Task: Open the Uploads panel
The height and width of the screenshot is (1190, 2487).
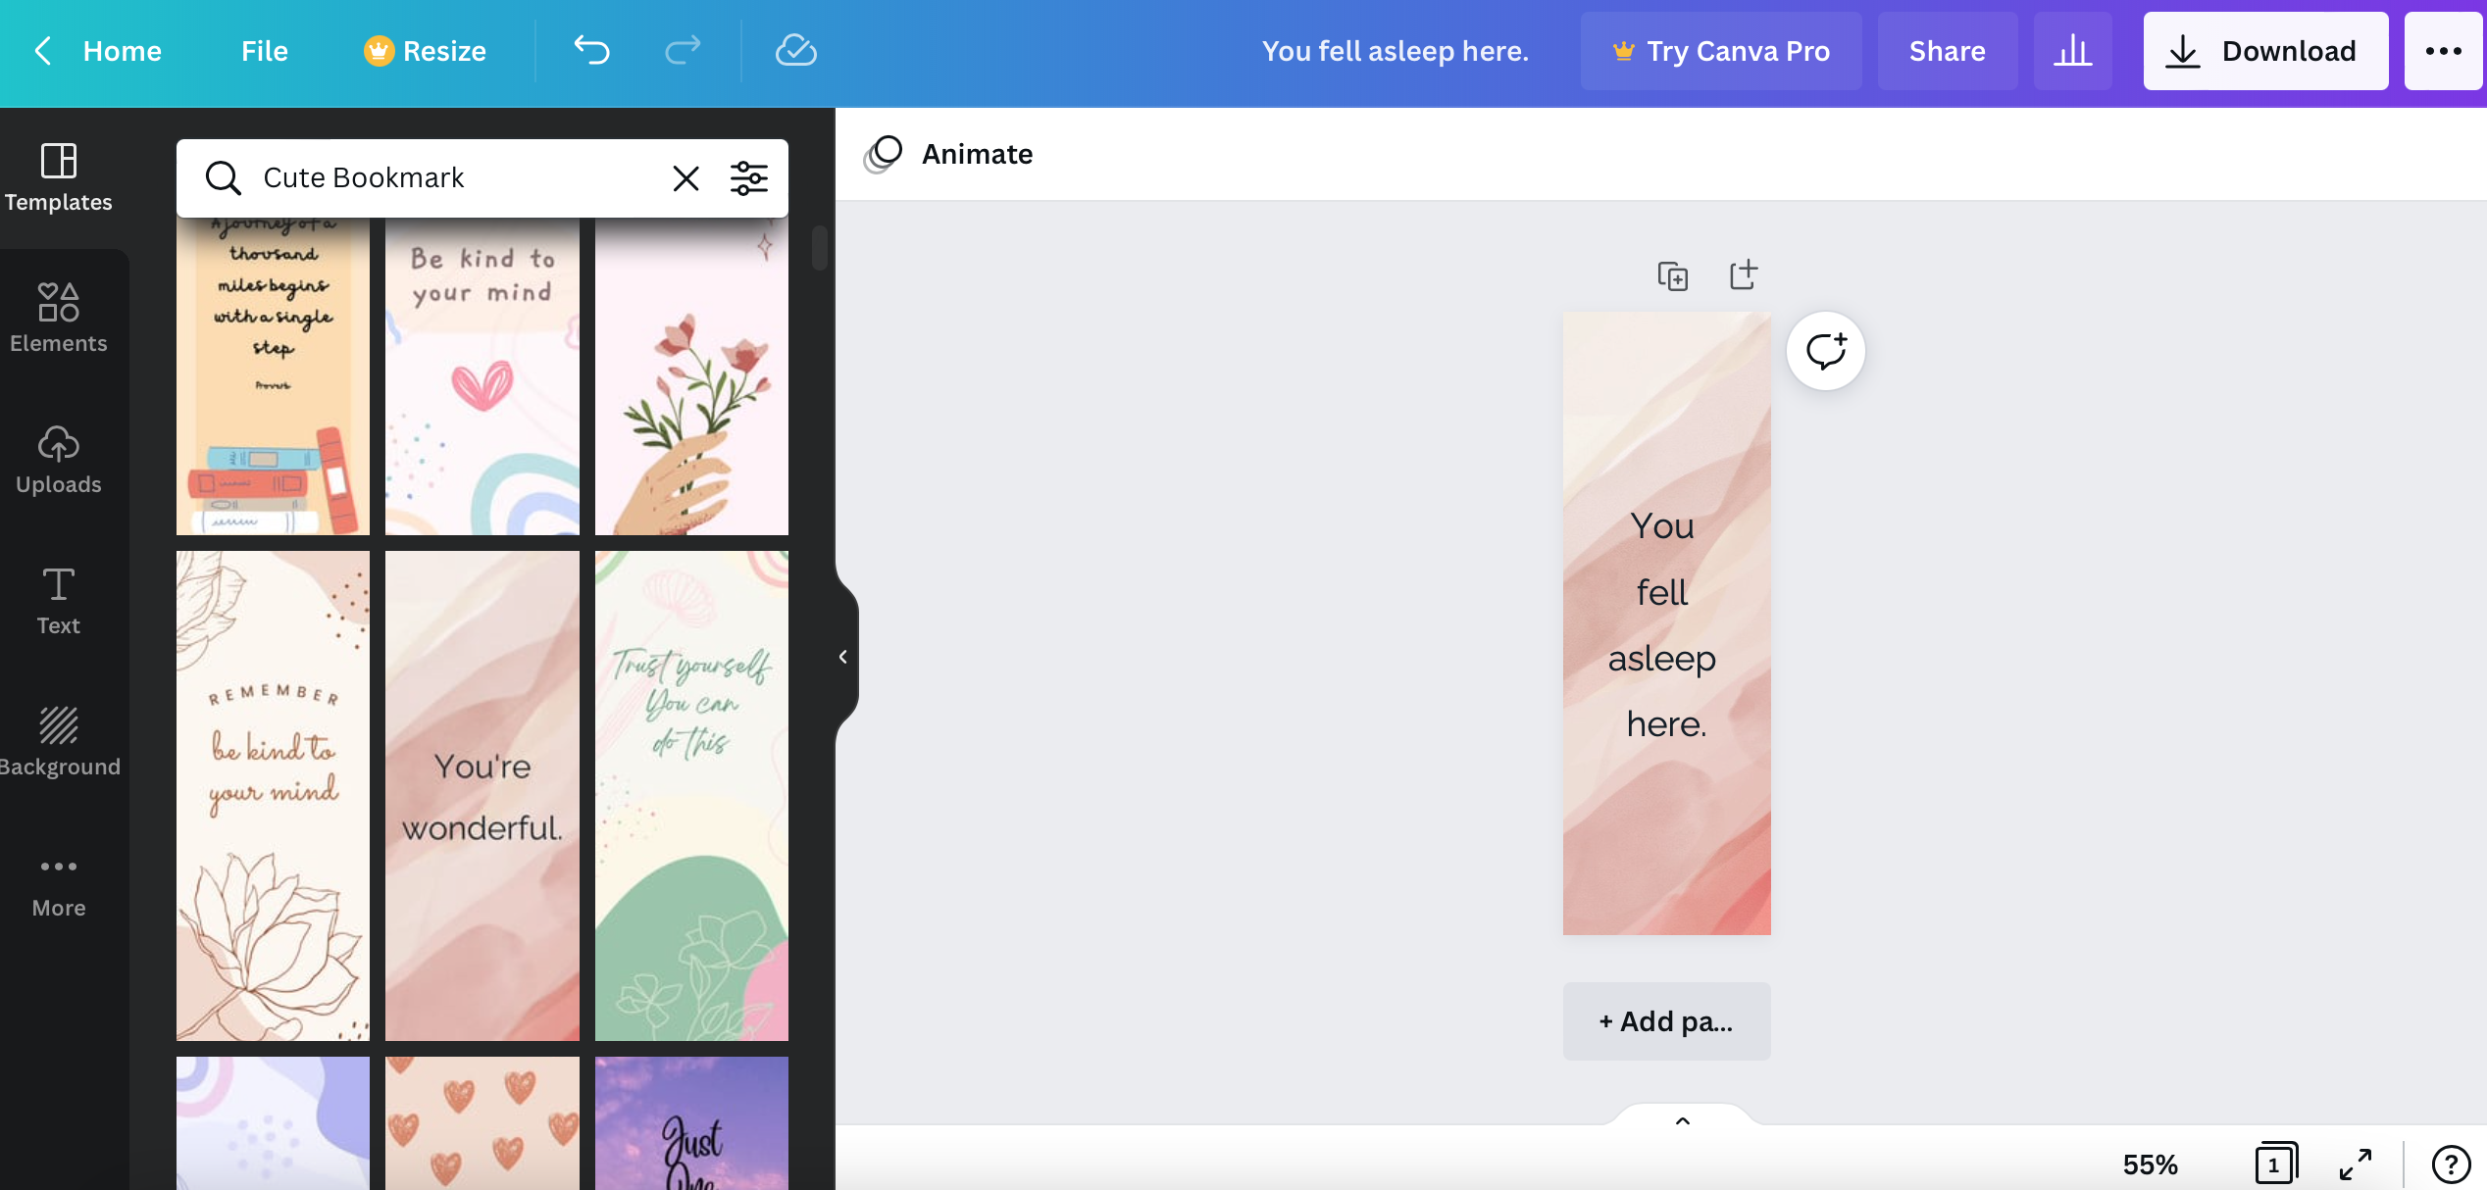Action: click(x=59, y=460)
